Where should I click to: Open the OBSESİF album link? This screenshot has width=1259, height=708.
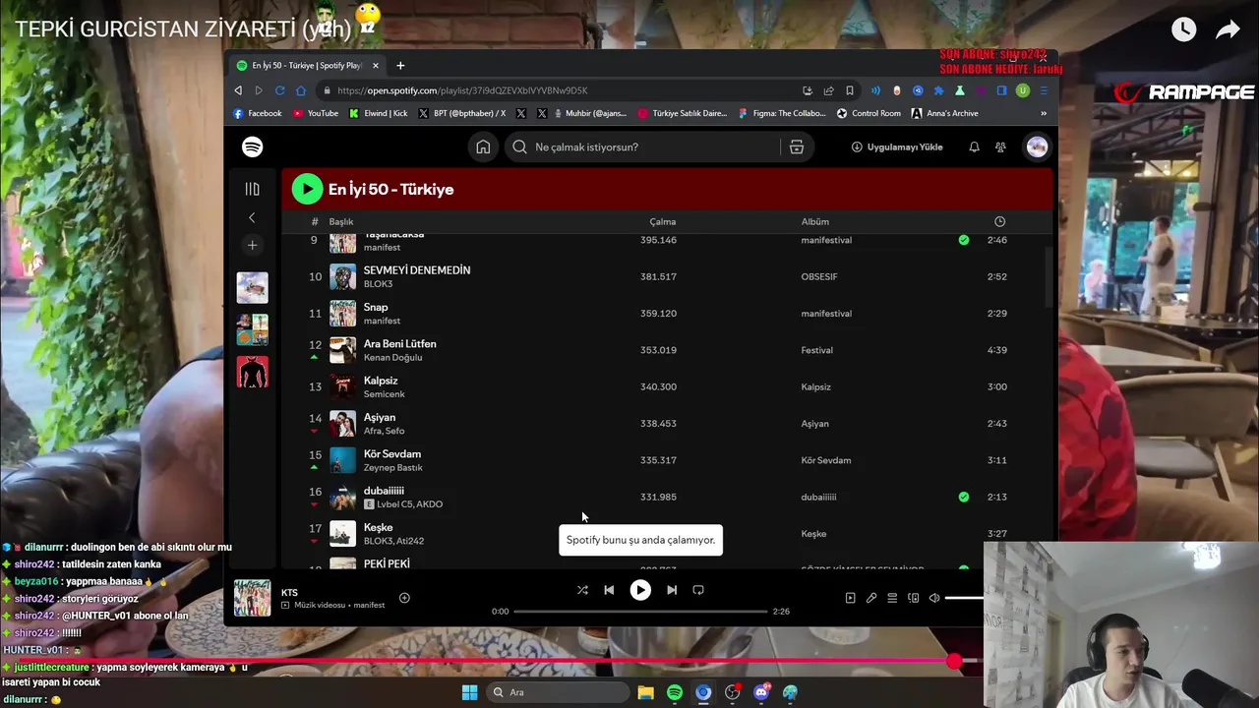point(819,277)
